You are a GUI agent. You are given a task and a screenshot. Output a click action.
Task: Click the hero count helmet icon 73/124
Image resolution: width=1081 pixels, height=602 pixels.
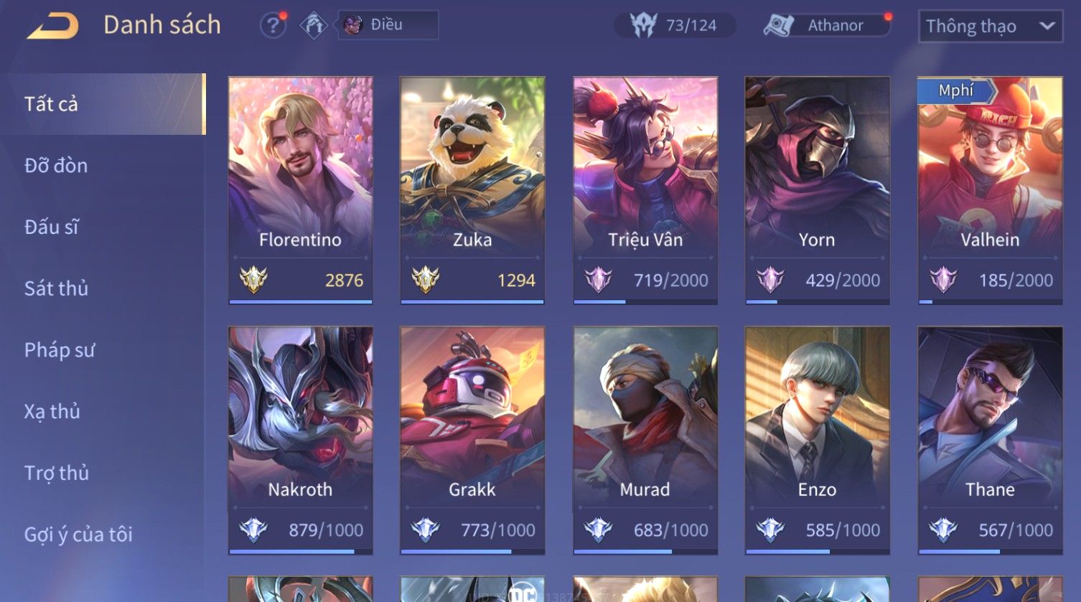(644, 26)
